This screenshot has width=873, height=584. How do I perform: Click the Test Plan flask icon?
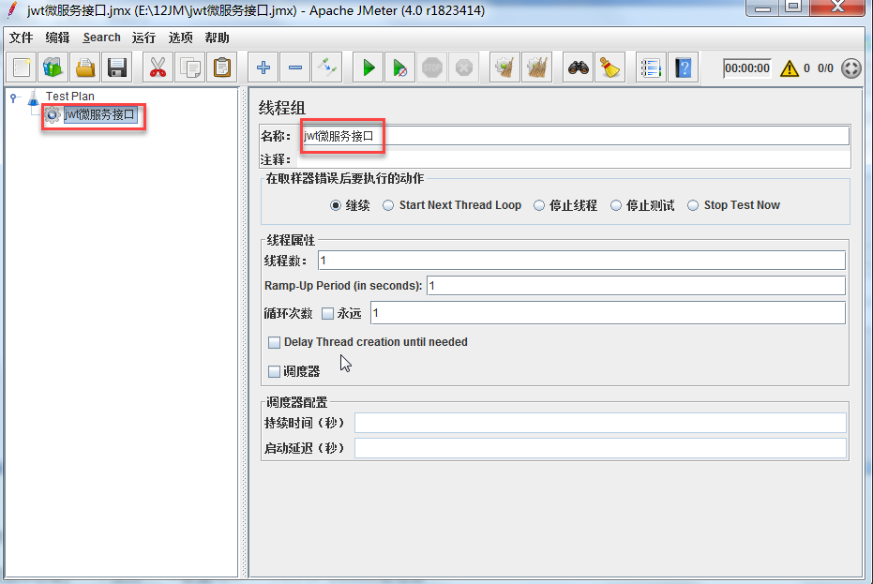click(34, 97)
